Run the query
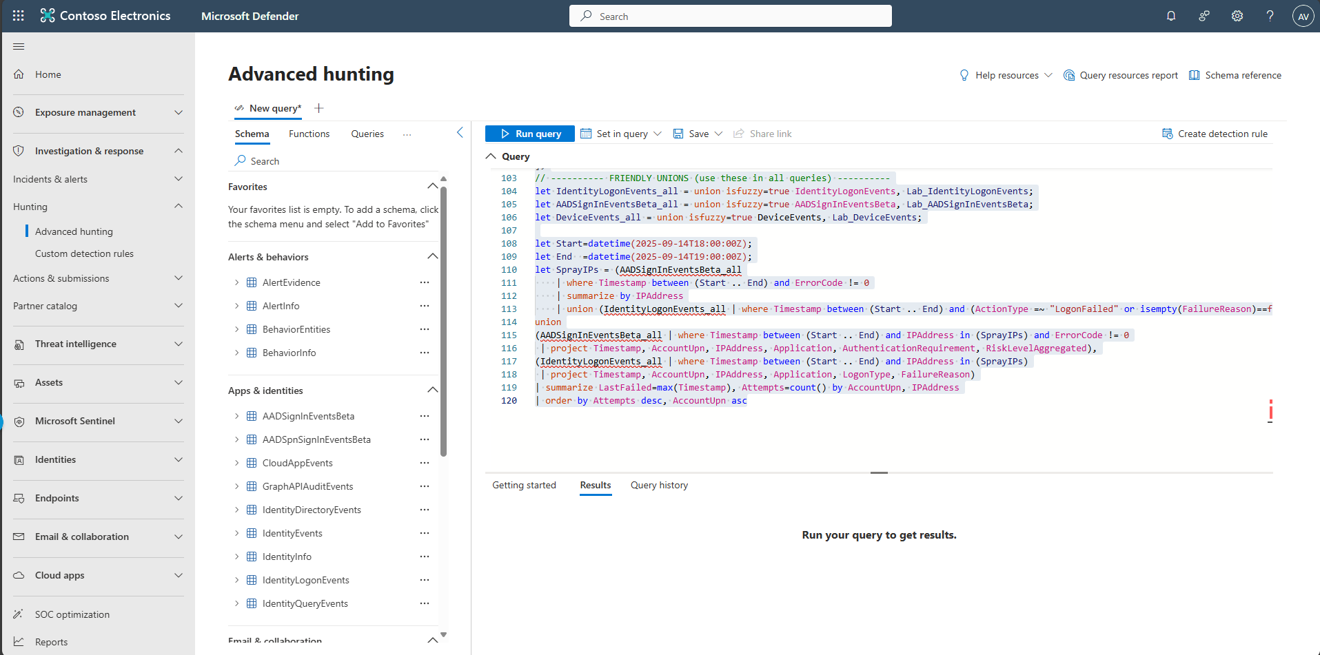 (x=530, y=134)
